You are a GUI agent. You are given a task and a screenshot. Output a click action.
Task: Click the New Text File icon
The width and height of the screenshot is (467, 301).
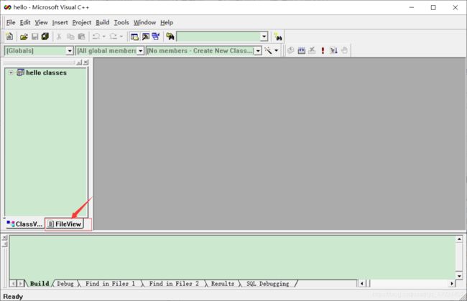(9, 37)
